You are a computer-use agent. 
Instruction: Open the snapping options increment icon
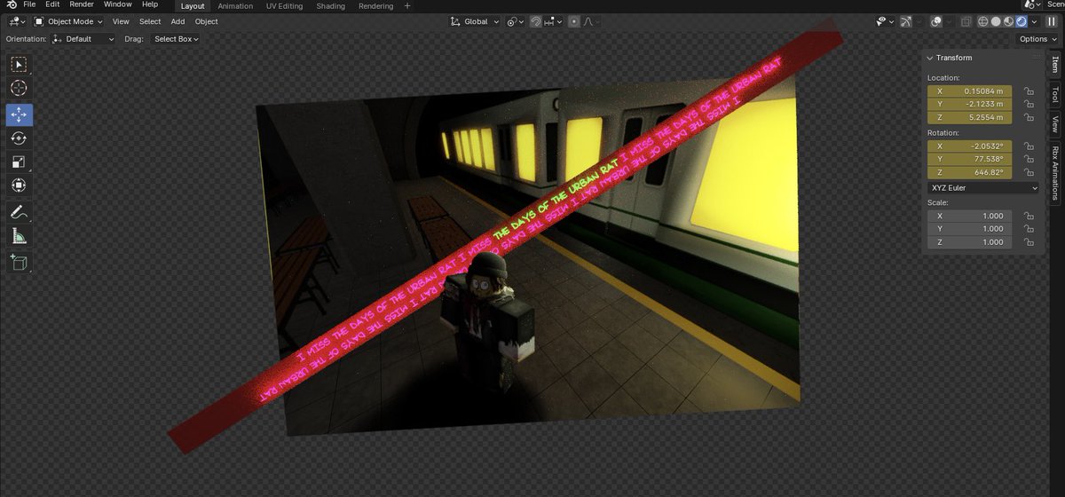tap(555, 21)
